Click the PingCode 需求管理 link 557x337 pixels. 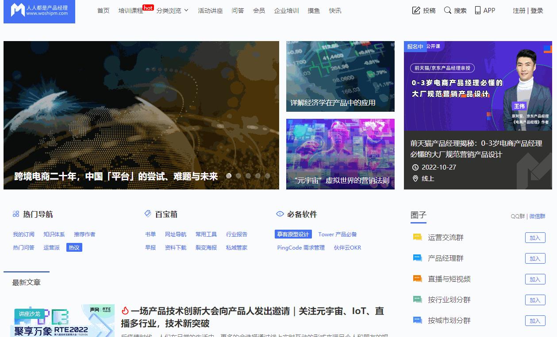(x=301, y=247)
